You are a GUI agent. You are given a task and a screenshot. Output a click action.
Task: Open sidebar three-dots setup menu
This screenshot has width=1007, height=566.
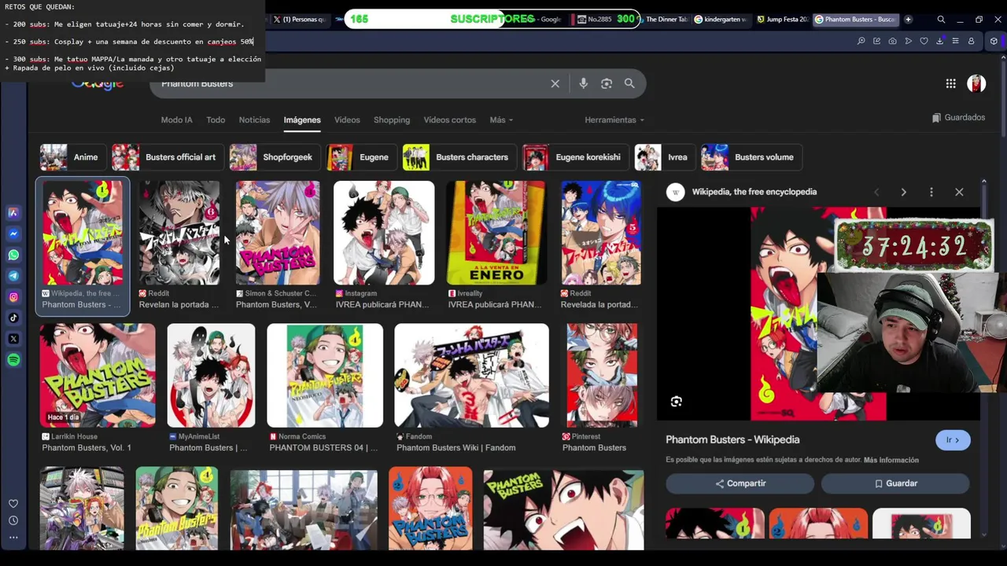[x=13, y=538]
